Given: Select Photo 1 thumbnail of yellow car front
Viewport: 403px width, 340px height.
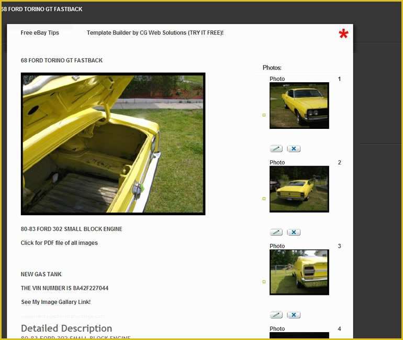Looking at the screenshot, I should coord(299,105).
